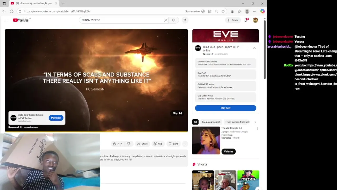Close the ultimate try not to laugh tab
The height and width of the screenshot is (190, 337).
coord(56,3)
